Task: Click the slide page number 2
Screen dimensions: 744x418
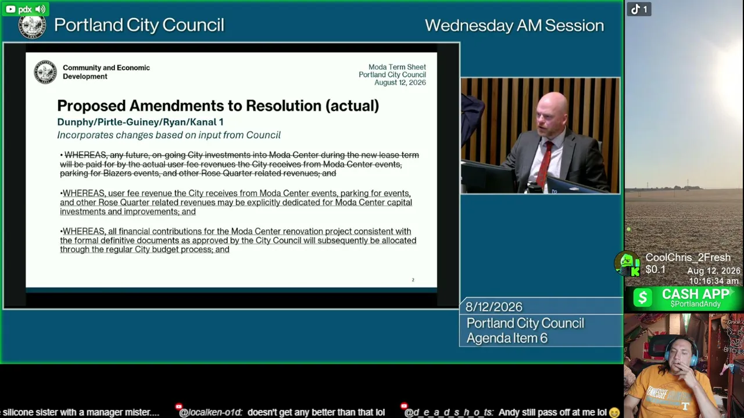Action: coord(413,280)
